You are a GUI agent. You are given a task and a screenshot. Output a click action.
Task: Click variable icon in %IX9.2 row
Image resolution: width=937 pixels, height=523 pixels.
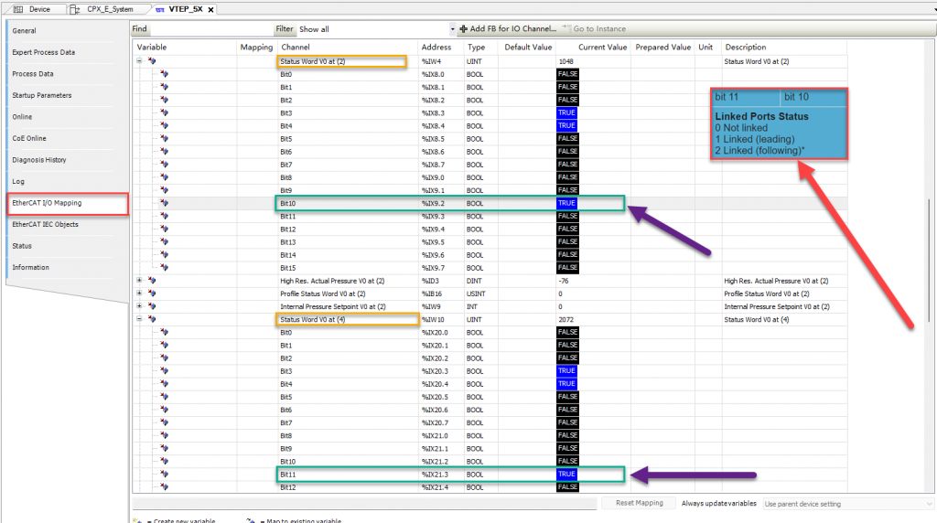click(x=165, y=203)
